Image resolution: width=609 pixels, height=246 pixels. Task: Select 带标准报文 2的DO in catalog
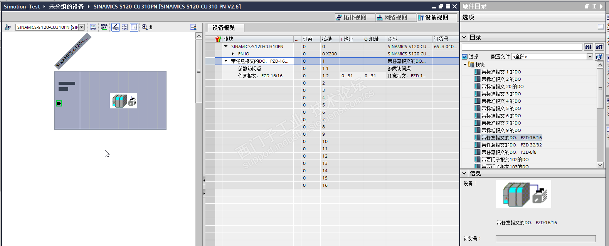(x=501, y=79)
